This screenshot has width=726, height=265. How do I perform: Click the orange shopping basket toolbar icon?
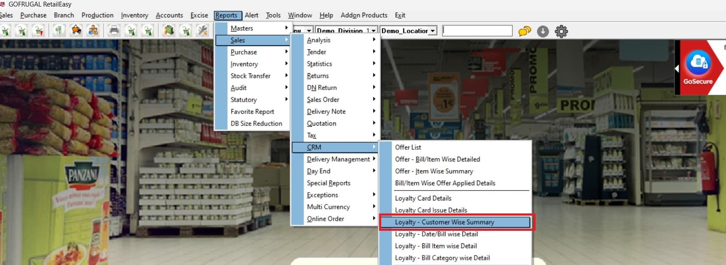pos(76,31)
